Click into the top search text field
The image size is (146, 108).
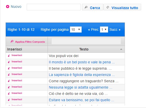[x=54, y=7]
